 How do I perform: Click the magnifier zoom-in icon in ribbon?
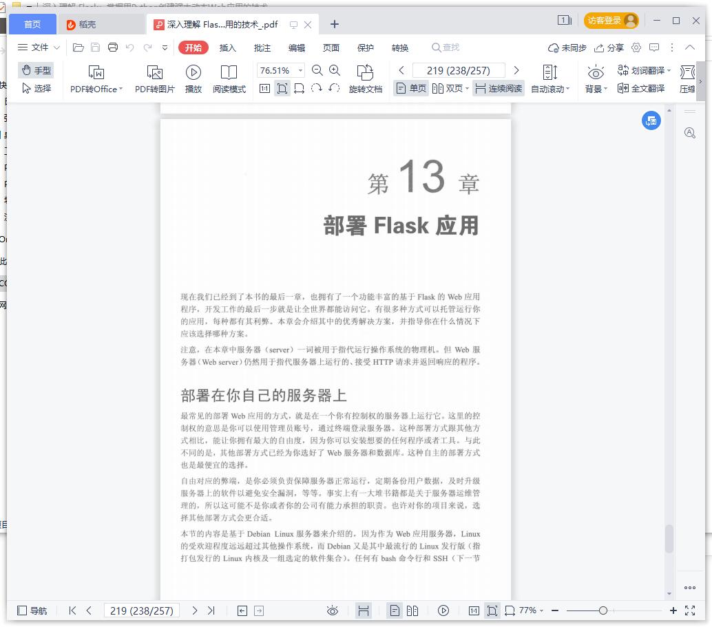(x=335, y=70)
